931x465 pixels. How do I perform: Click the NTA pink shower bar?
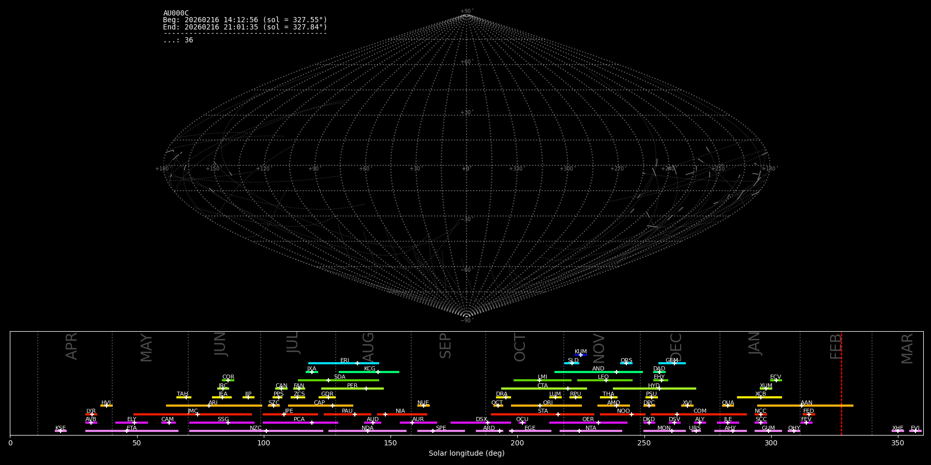[591, 431]
